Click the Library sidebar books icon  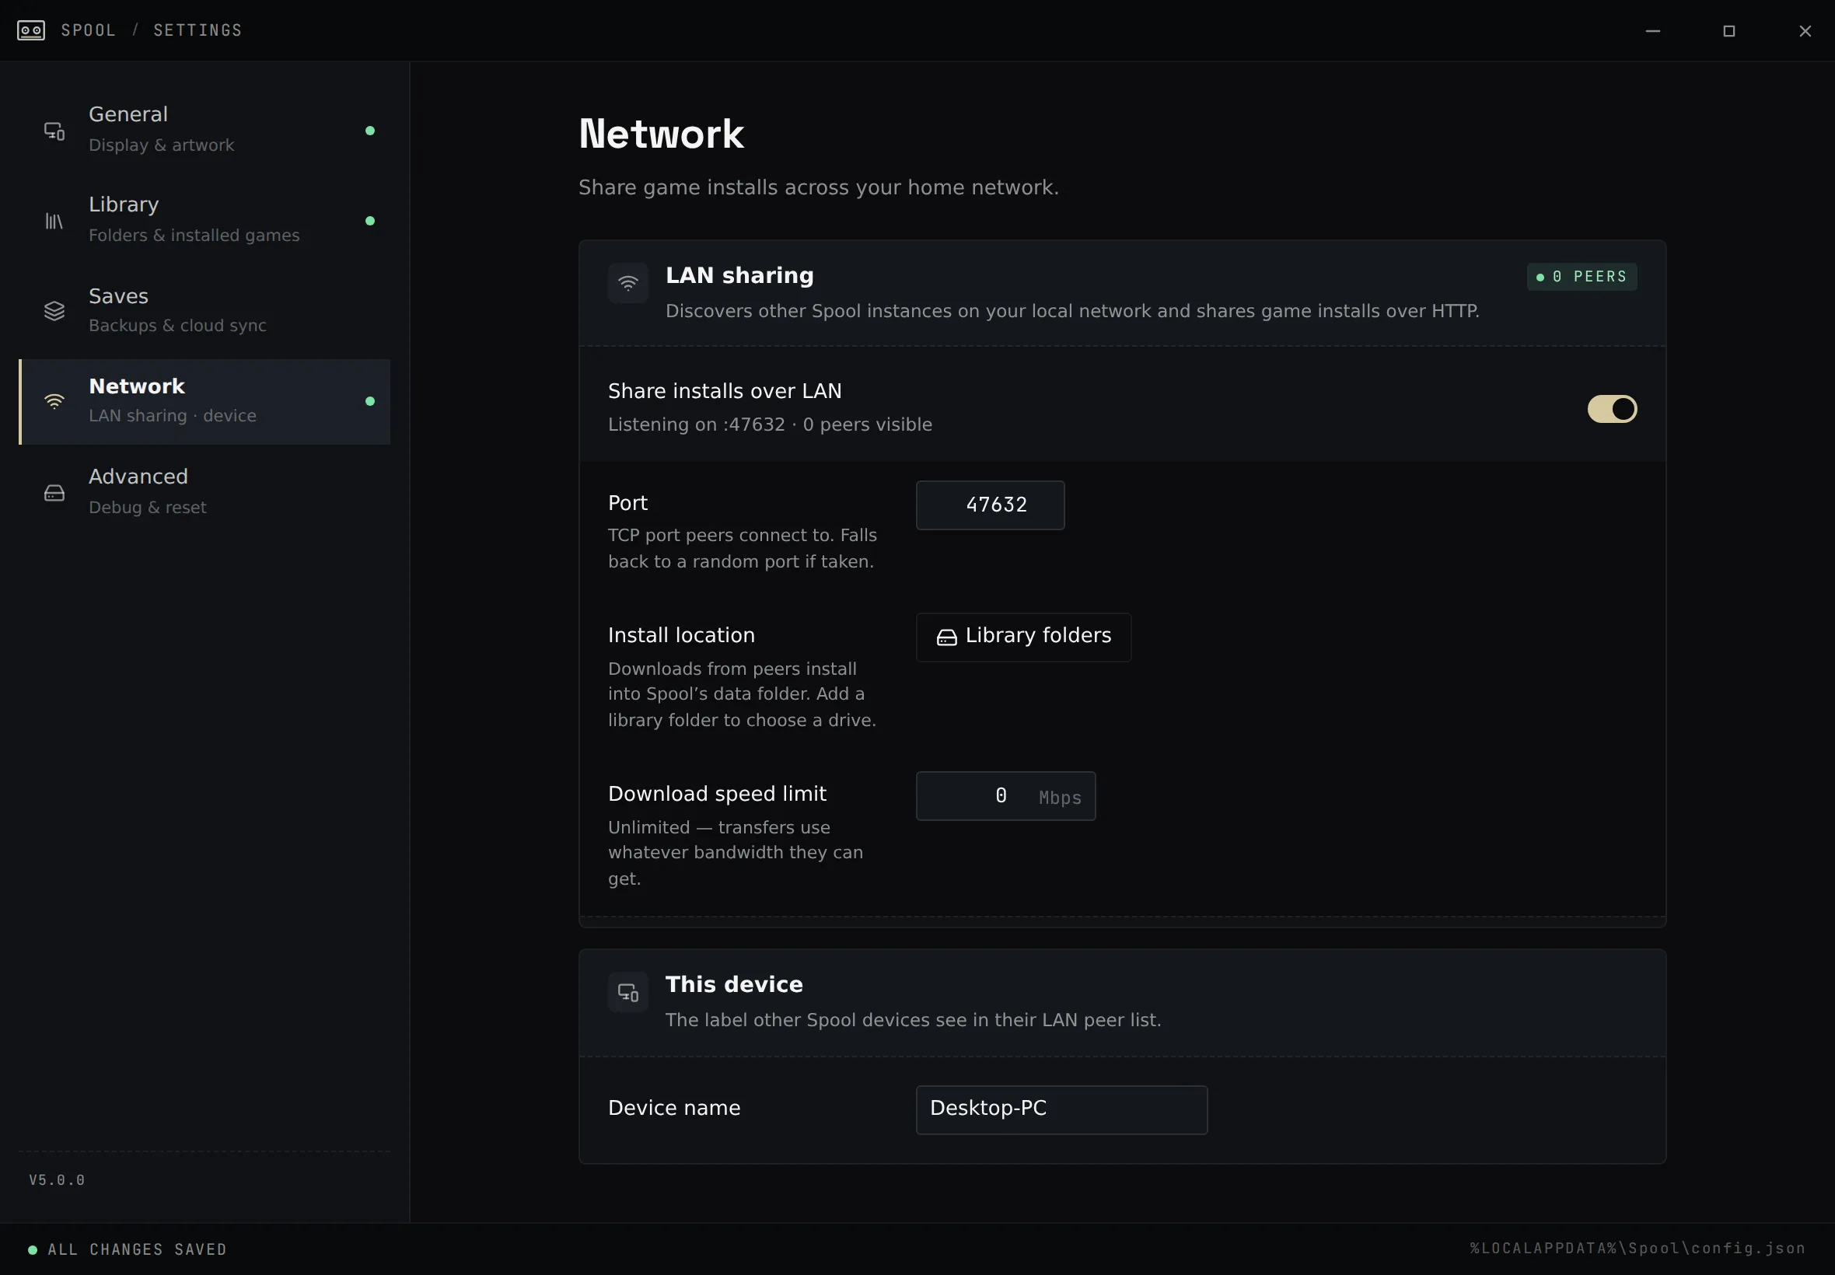click(x=54, y=222)
